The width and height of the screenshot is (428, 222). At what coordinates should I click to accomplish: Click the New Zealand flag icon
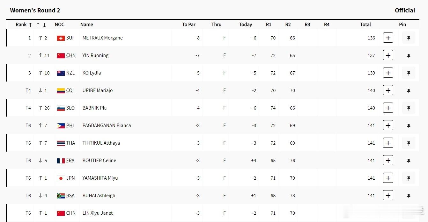(x=61, y=73)
